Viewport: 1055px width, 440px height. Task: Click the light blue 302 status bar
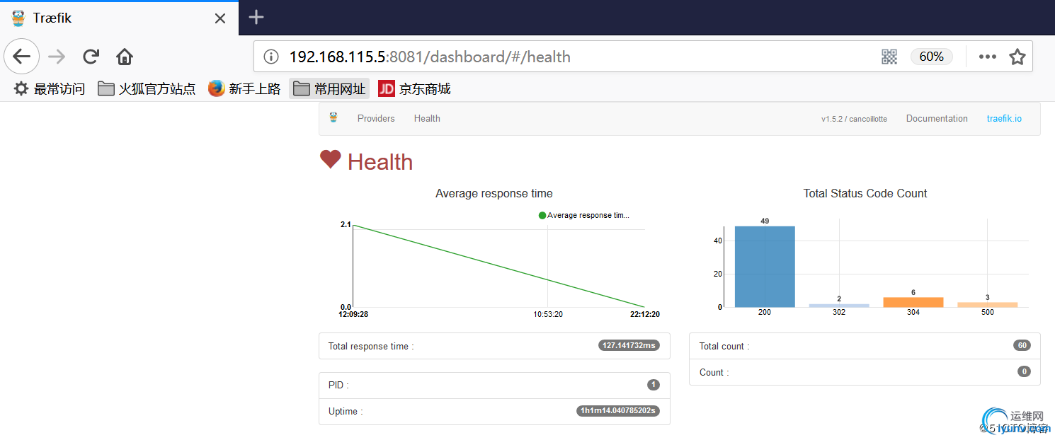(839, 306)
